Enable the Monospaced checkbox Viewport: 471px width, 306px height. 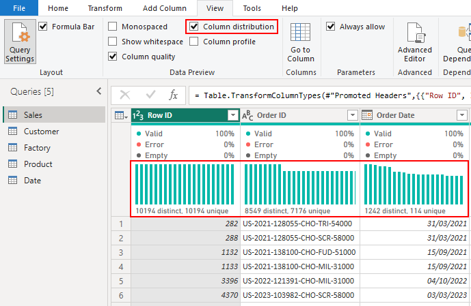tap(112, 27)
